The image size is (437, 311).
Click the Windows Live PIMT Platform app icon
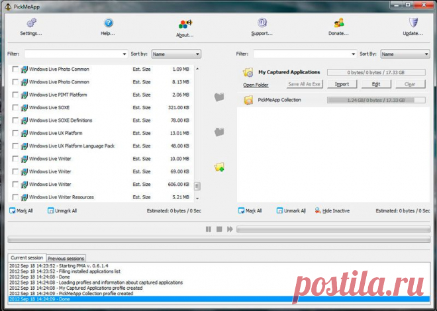[24, 95]
